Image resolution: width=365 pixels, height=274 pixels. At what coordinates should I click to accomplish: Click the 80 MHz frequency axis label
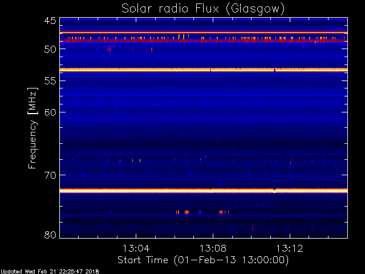coord(50,235)
